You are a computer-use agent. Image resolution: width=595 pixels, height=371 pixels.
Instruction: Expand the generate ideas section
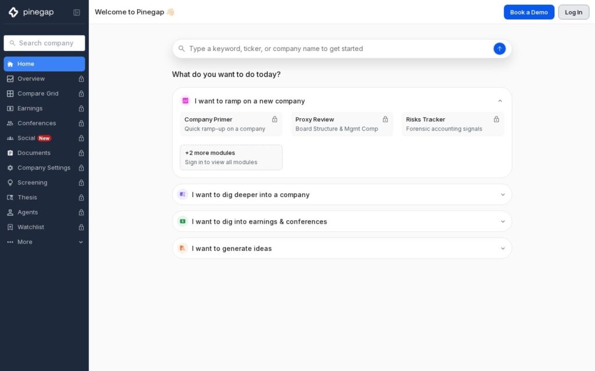pos(503,248)
